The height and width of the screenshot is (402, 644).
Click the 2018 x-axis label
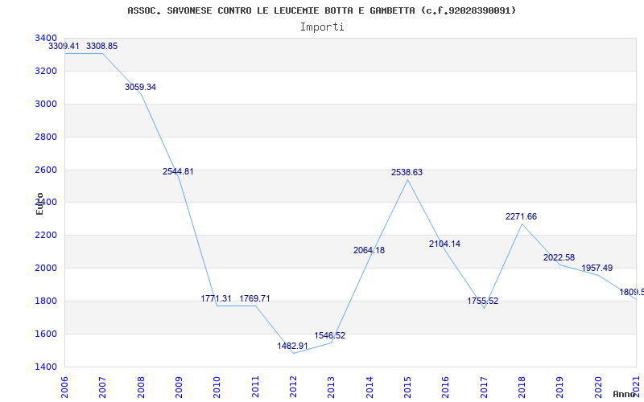(522, 388)
